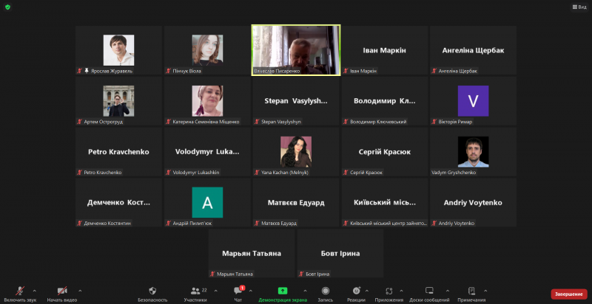Click muted mic icon on Stepan Vasylyshyn label
This screenshot has height=304, width=592.
point(257,122)
